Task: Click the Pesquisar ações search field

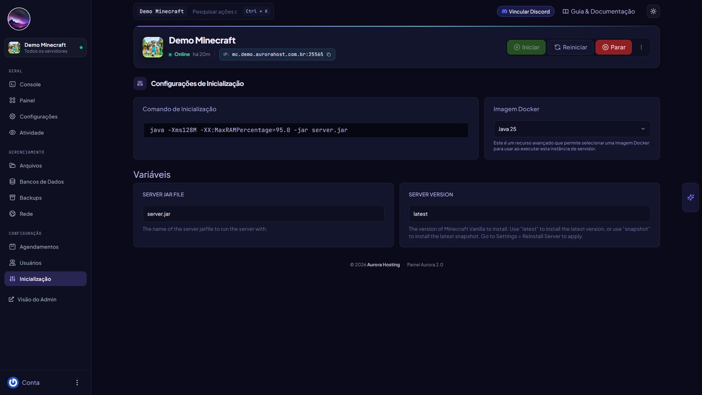Action: pyautogui.click(x=215, y=12)
